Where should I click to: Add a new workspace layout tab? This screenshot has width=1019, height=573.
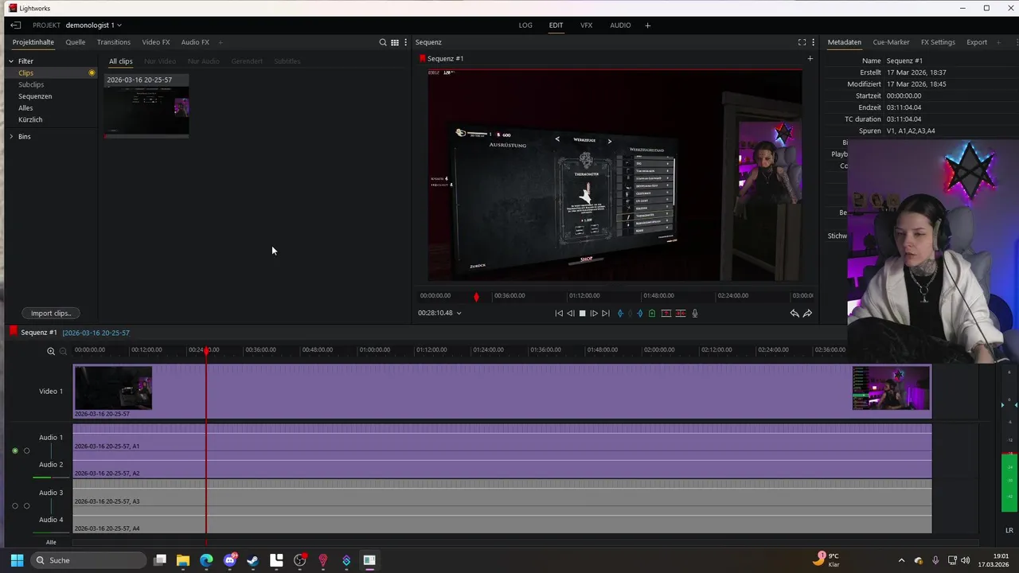coord(647,25)
